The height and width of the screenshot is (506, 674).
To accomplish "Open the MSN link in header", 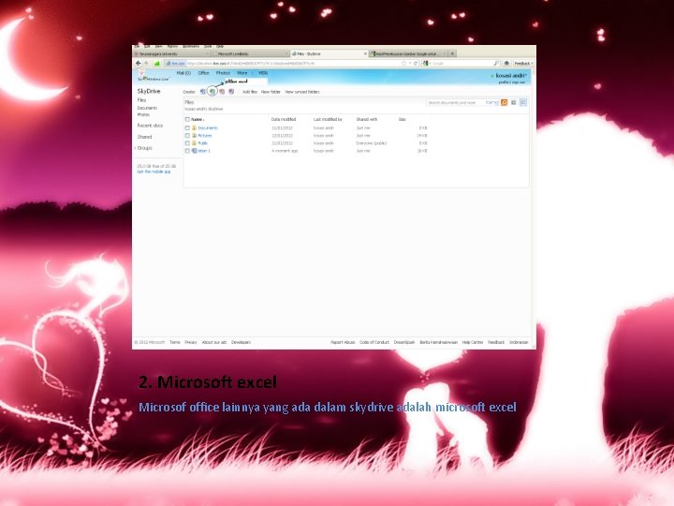I will click(x=263, y=73).
